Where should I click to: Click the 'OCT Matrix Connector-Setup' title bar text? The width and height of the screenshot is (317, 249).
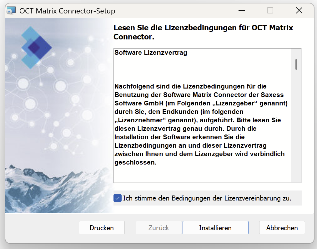[67, 11]
